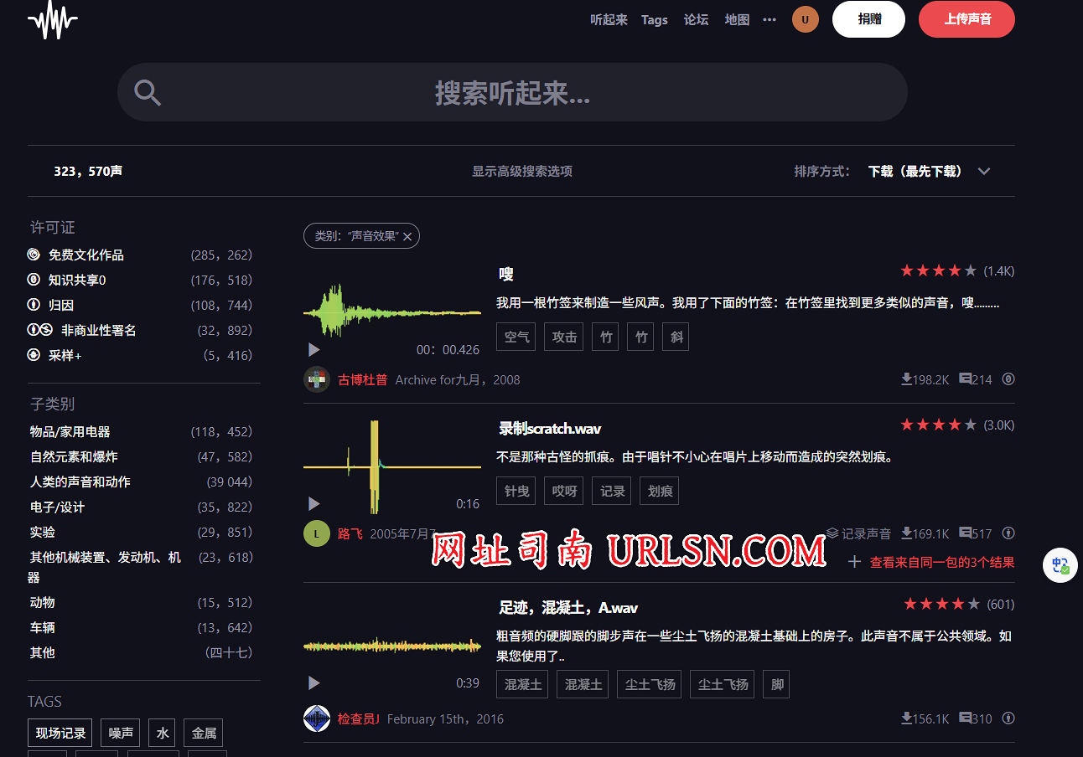Click the Freesound waveform logo

pyautogui.click(x=52, y=19)
